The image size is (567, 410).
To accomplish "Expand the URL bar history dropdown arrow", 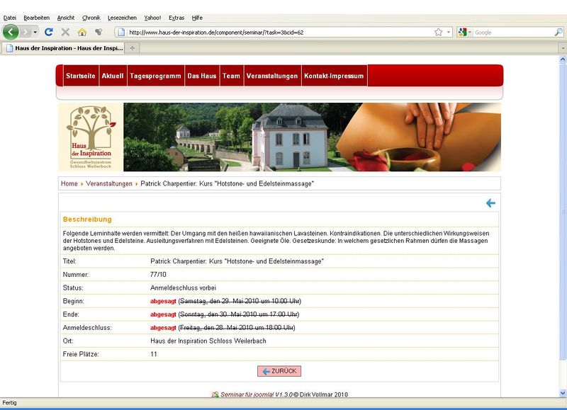I will pyautogui.click(x=449, y=32).
